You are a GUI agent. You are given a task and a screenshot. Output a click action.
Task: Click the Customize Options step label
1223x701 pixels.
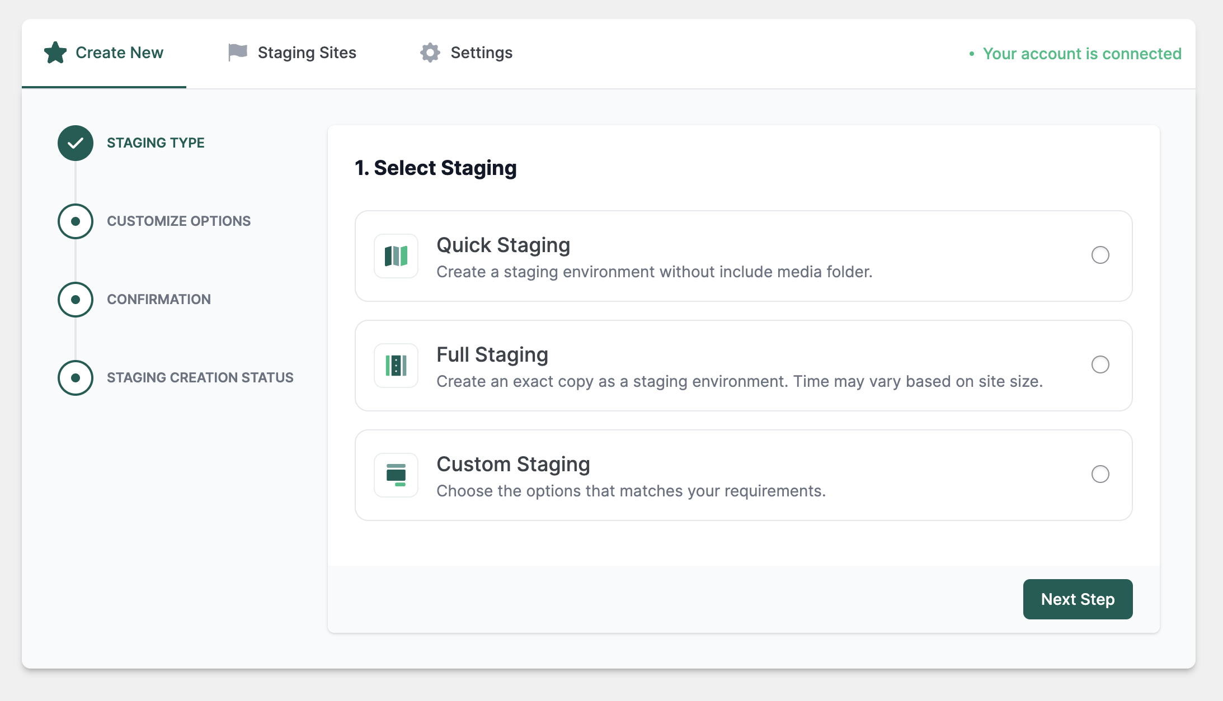(178, 220)
